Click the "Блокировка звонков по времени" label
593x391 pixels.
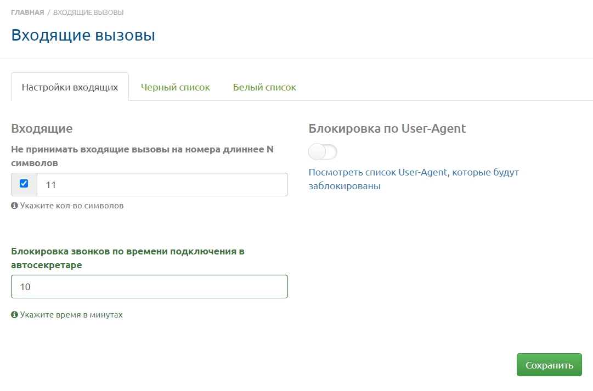coord(127,258)
